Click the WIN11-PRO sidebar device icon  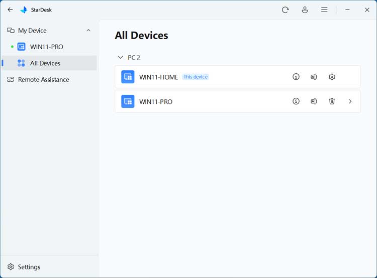[21, 47]
